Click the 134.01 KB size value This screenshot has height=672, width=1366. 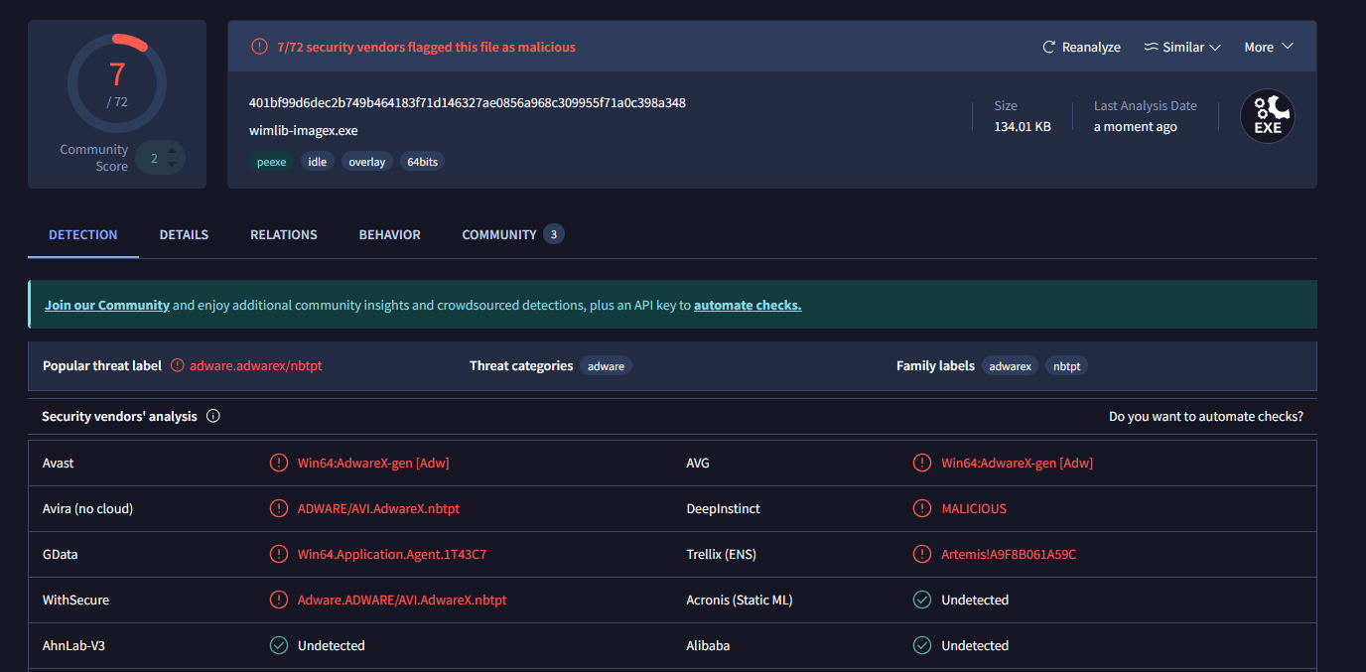(x=1023, y=126)
